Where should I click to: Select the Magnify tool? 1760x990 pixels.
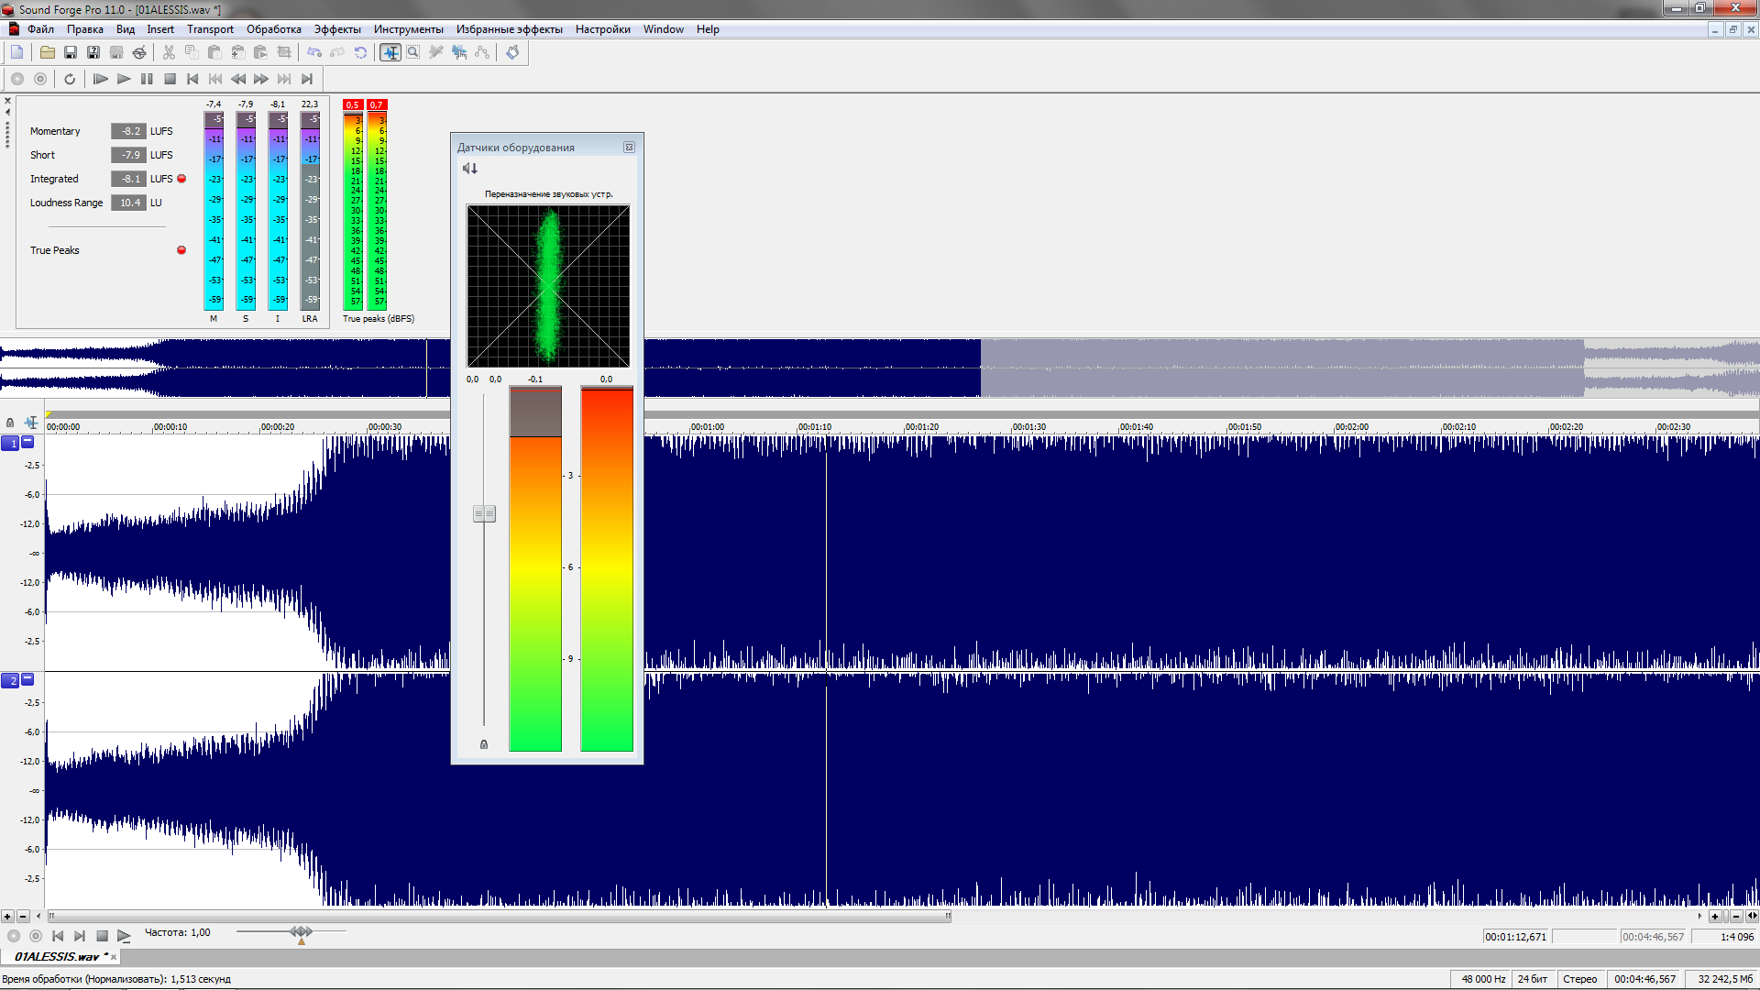tap(413, 52)
